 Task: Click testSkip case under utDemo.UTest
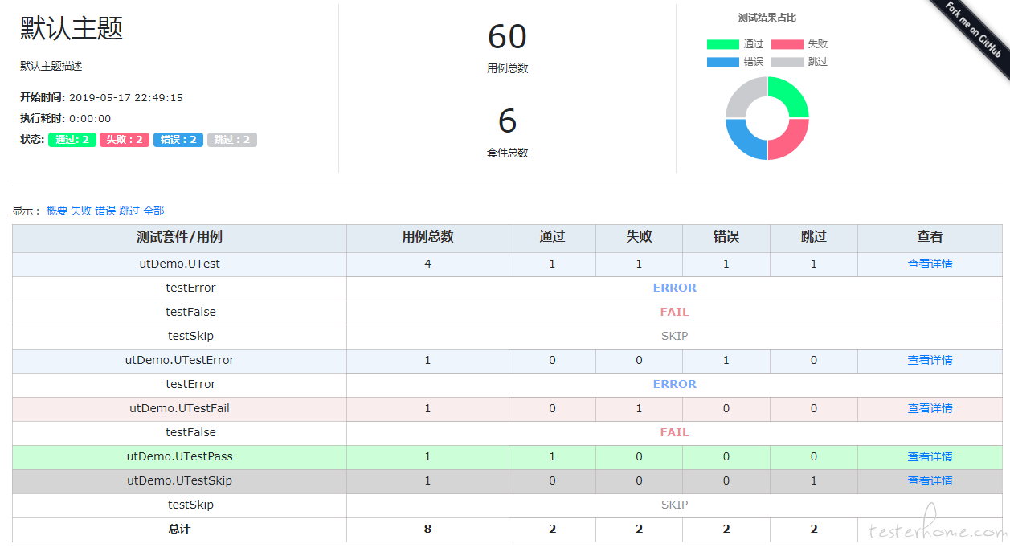[x=190, y=336]
